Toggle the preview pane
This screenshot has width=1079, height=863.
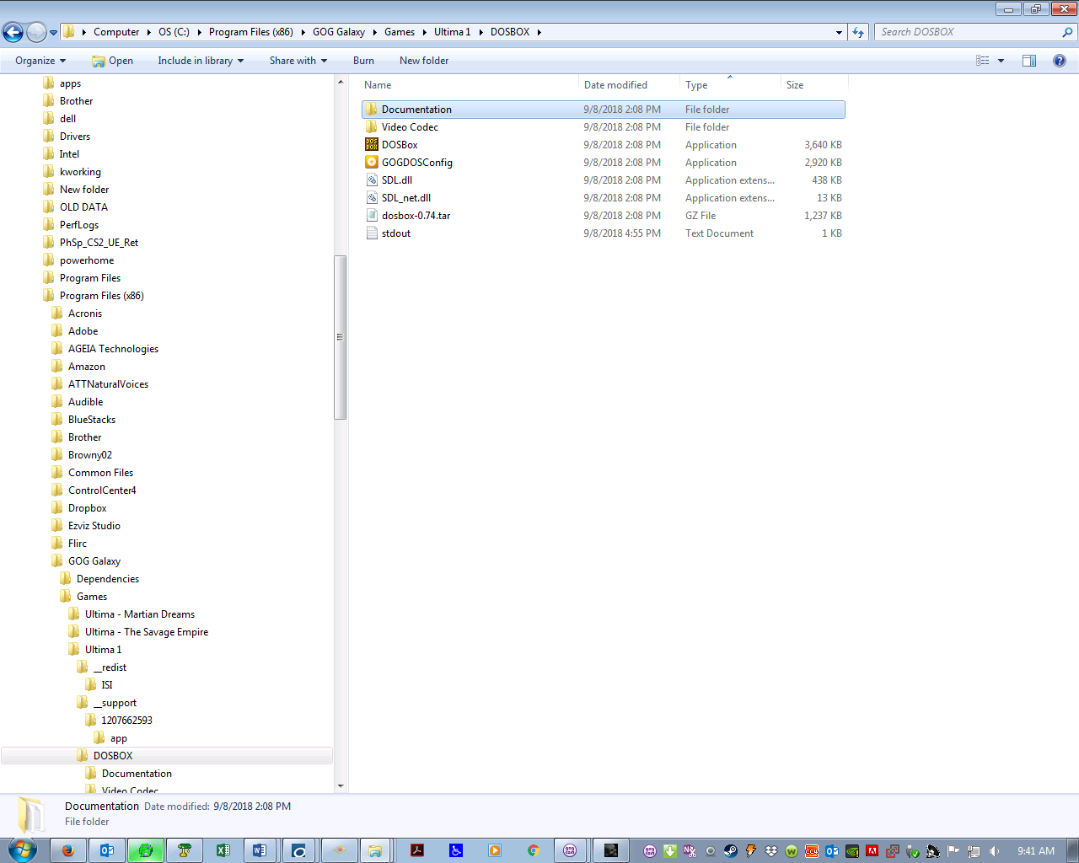[1029, 61]
